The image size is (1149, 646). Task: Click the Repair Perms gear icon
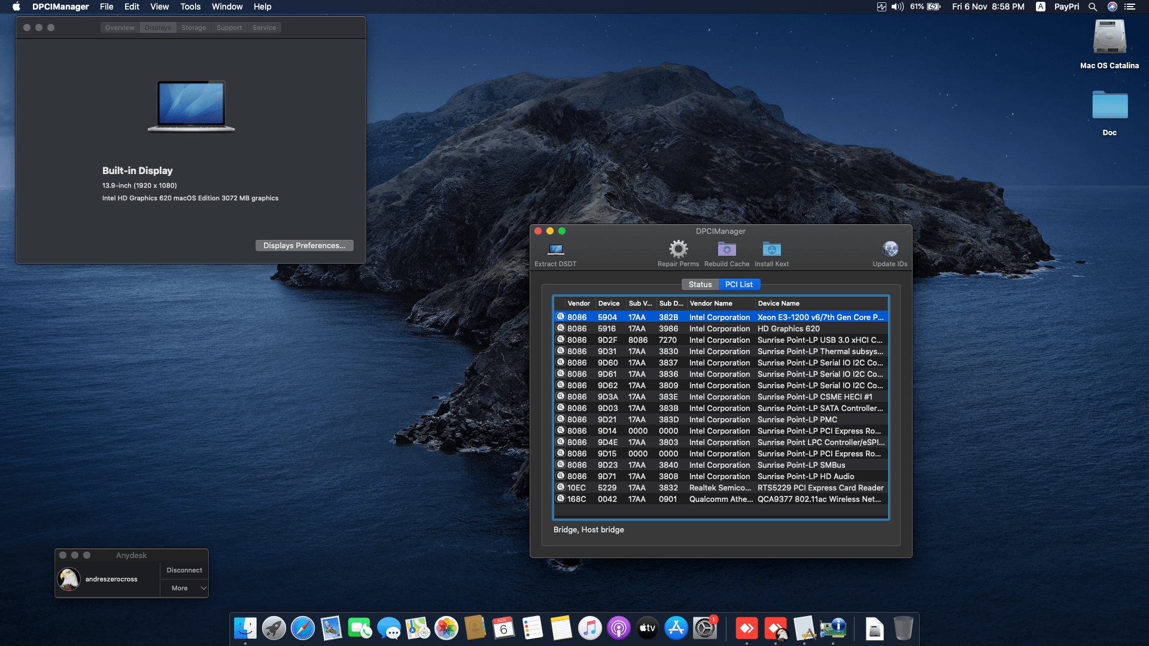(x=678, y=249)
